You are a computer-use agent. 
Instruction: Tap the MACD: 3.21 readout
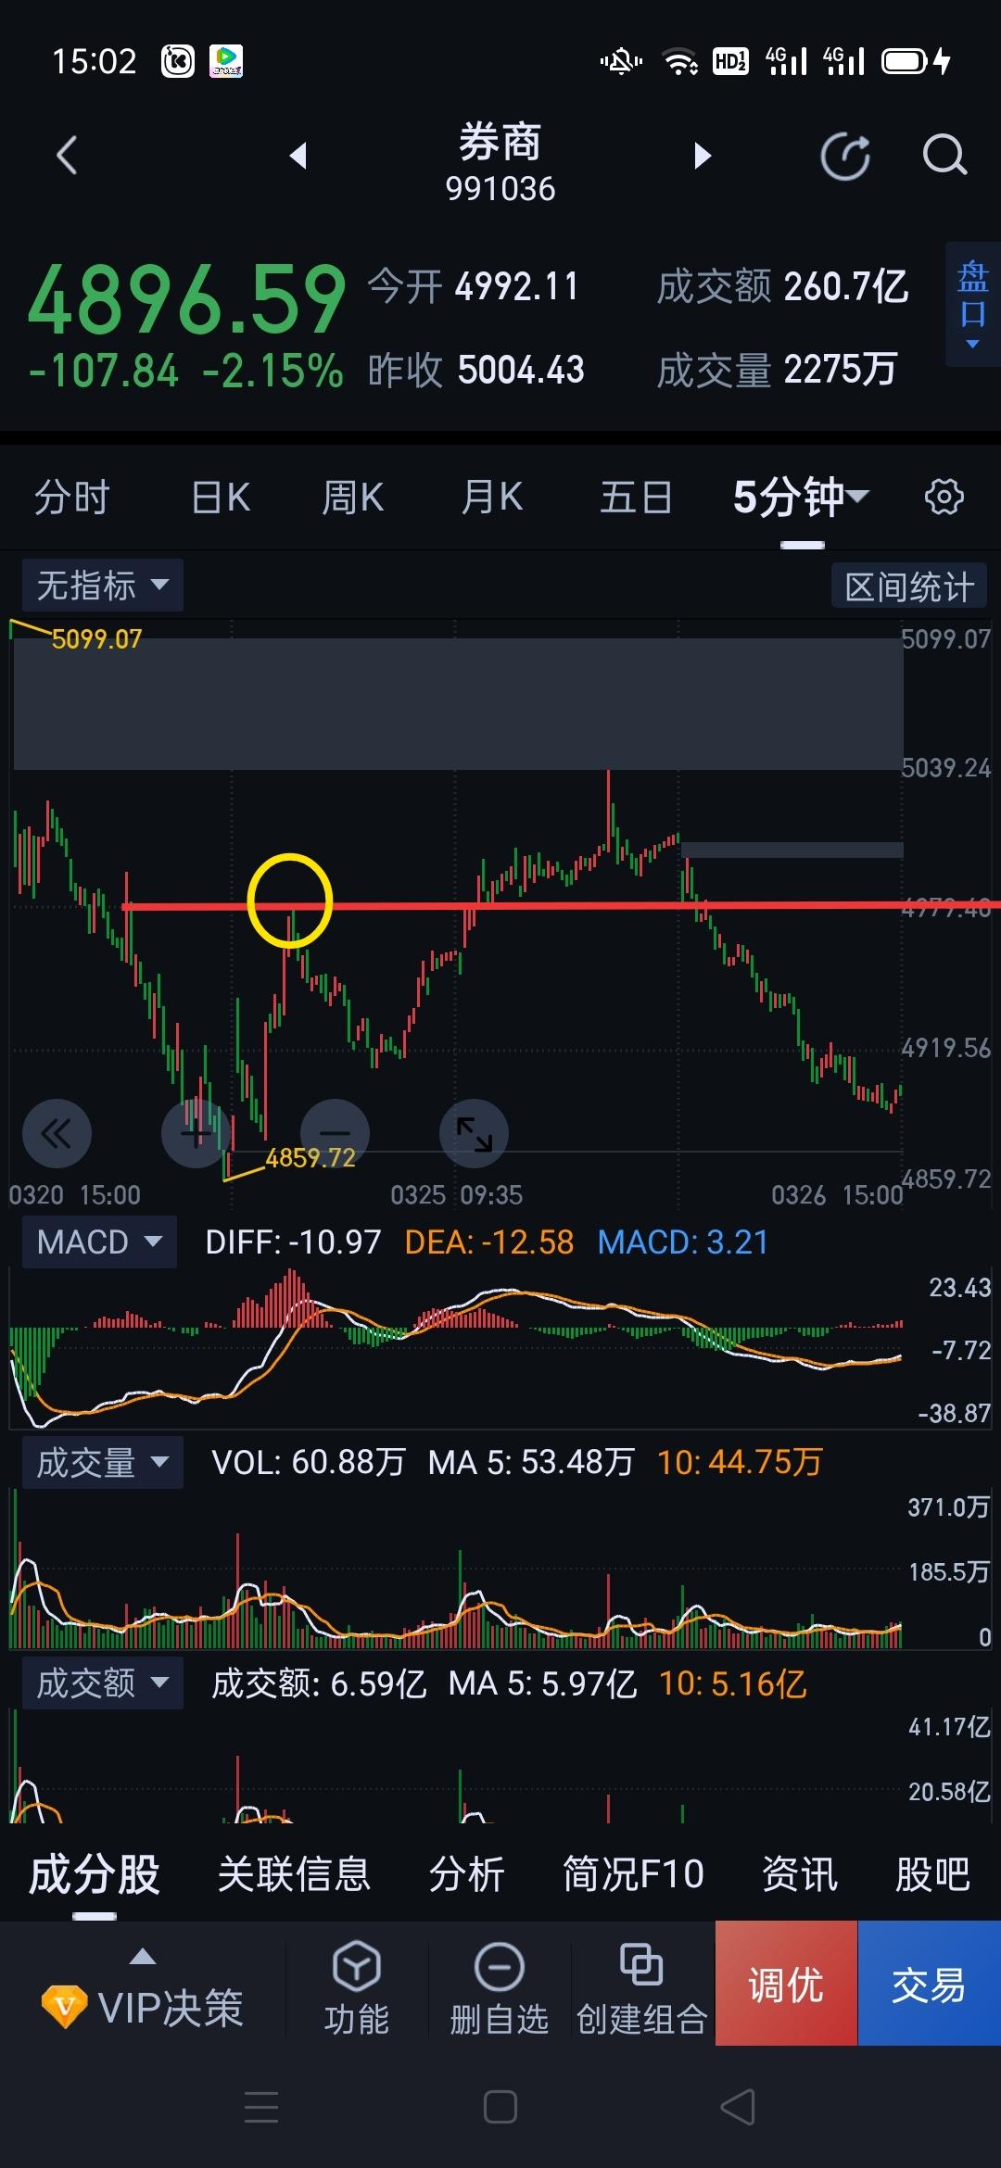(x=683, y=1242)
